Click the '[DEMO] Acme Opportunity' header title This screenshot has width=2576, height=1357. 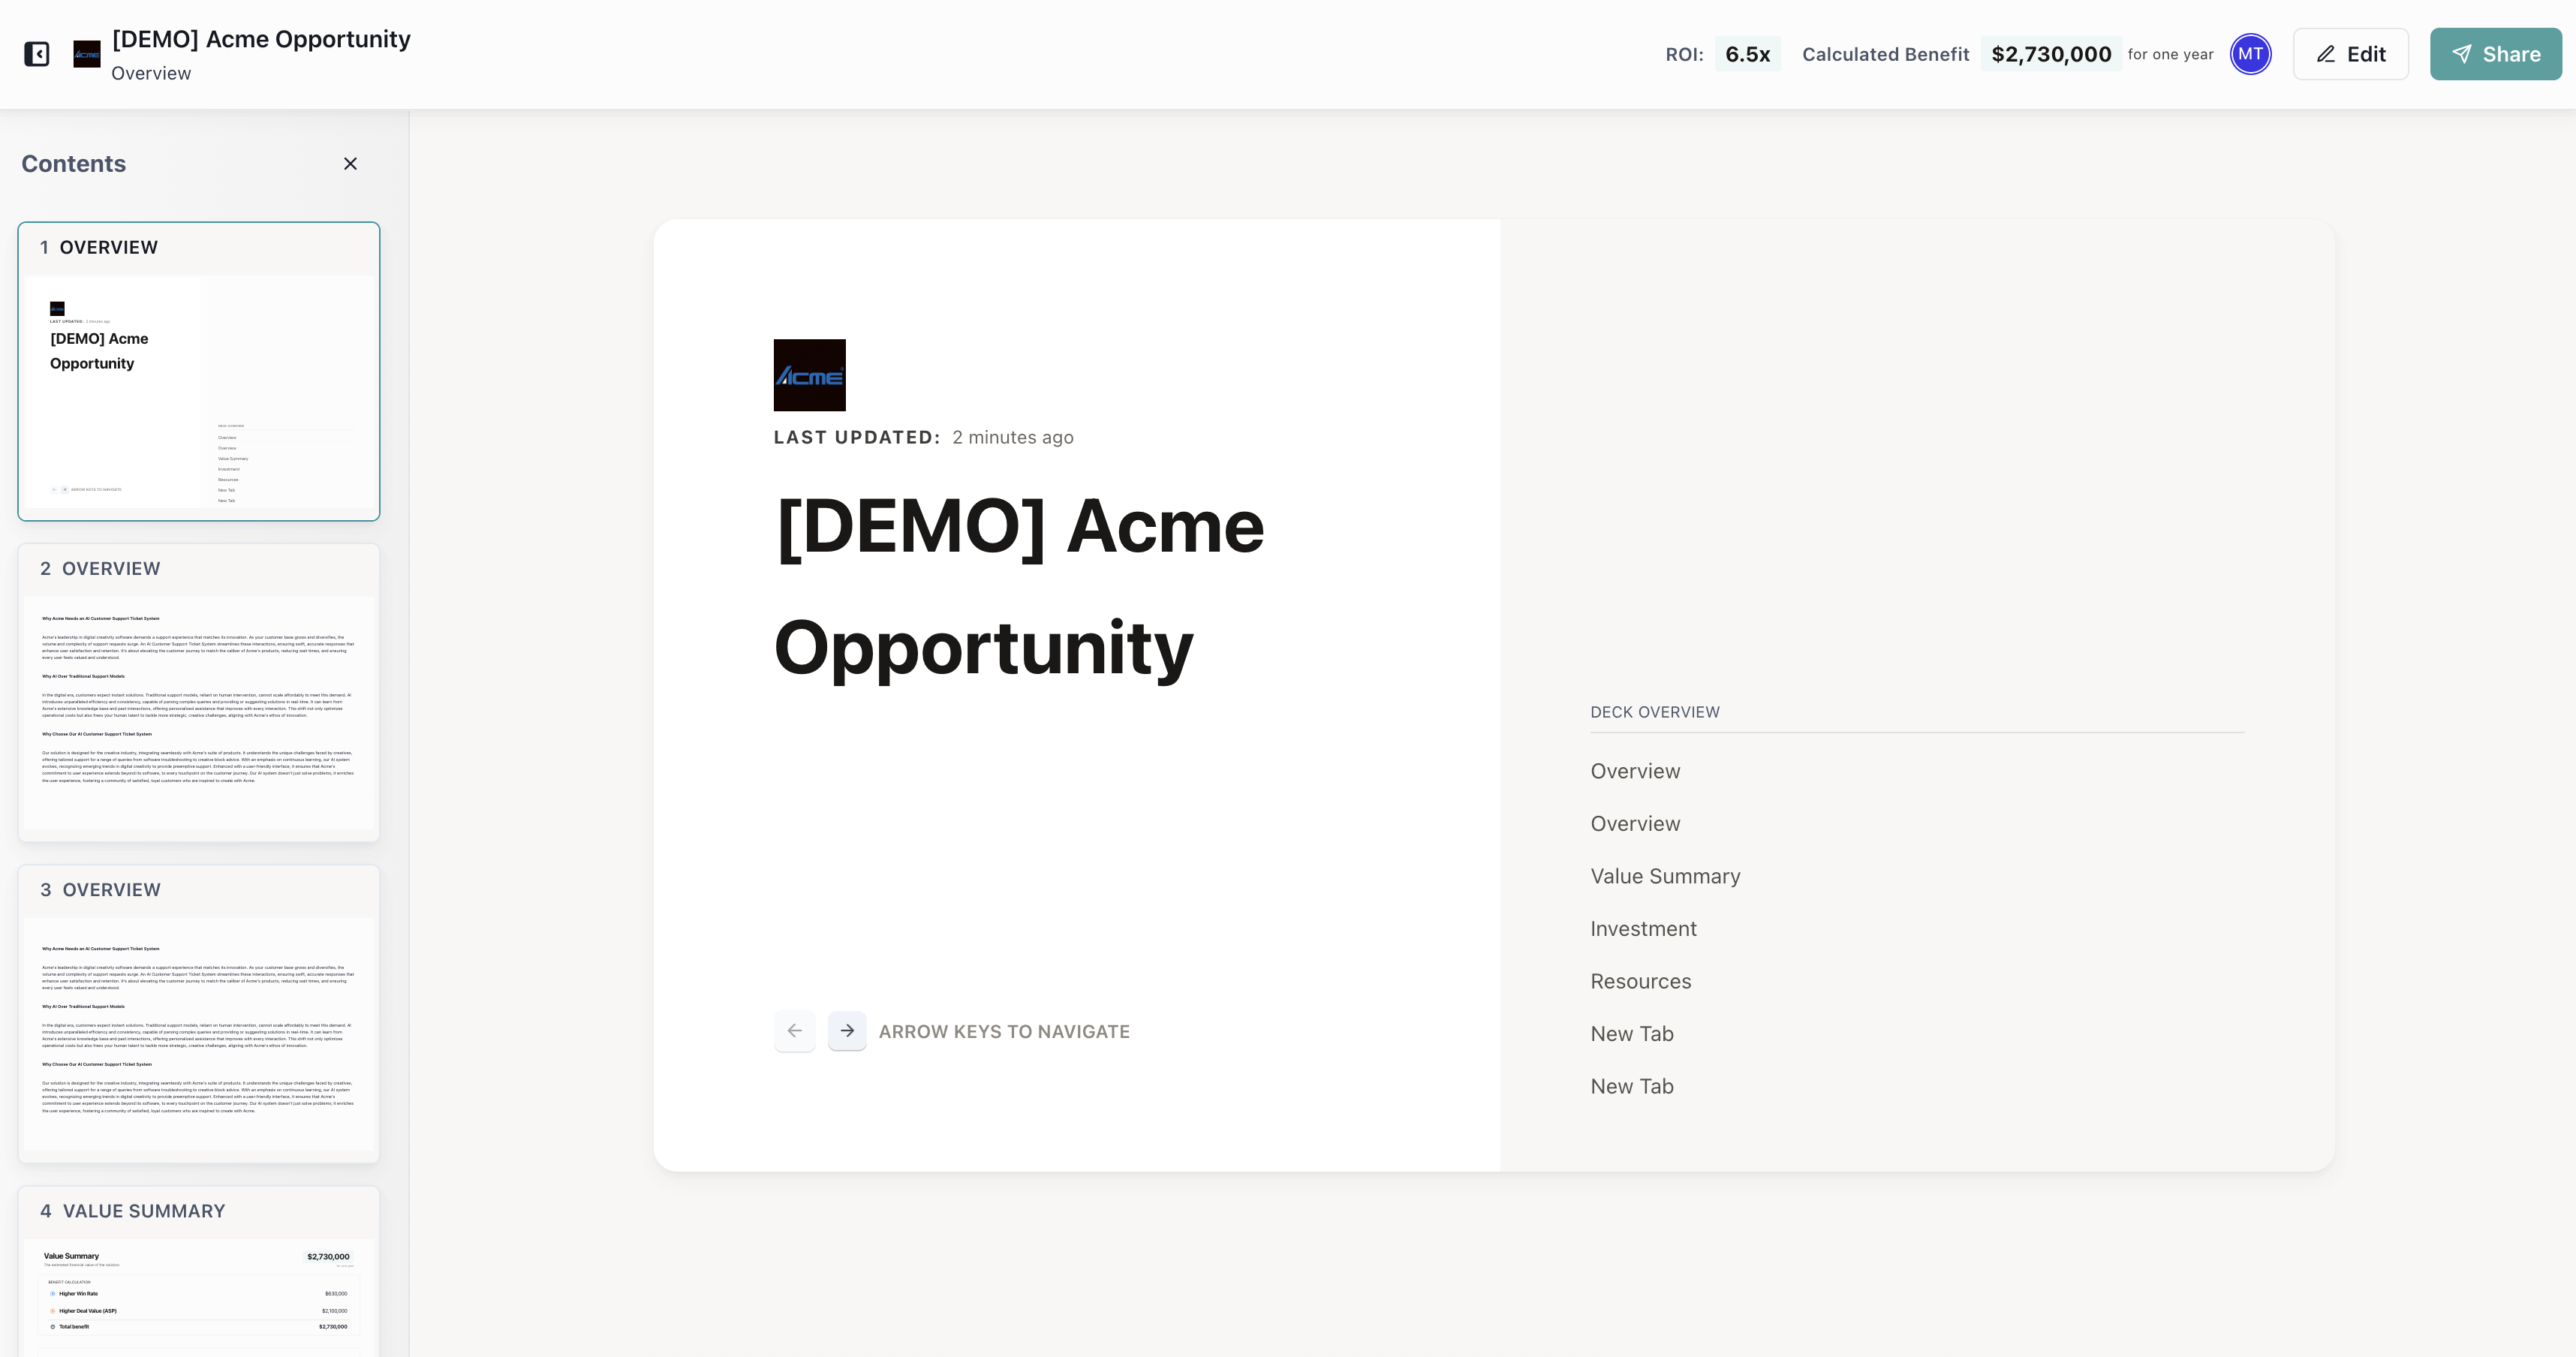point(261,39)
